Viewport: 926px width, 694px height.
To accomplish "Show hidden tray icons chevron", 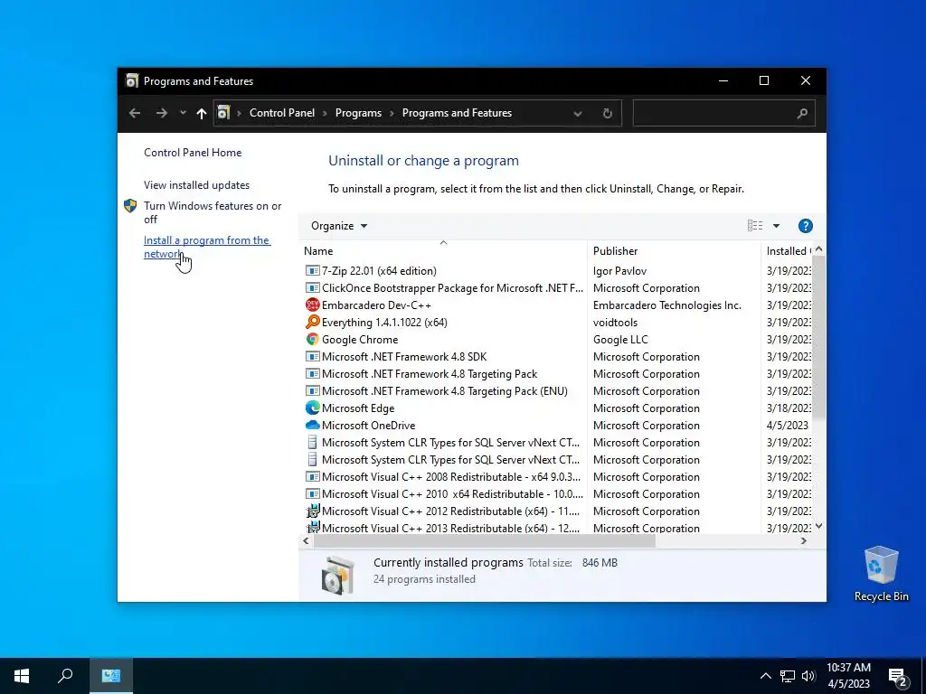I will click(765, 676).
